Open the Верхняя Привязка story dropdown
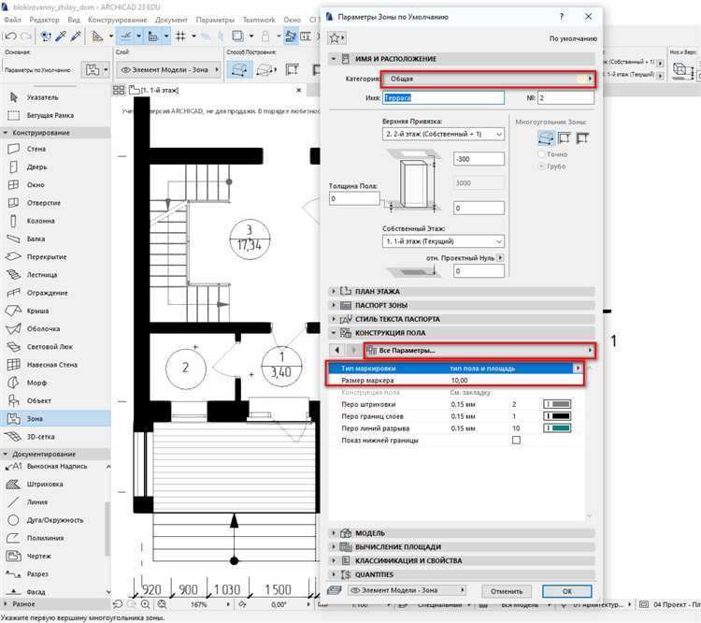 [443, 134]
